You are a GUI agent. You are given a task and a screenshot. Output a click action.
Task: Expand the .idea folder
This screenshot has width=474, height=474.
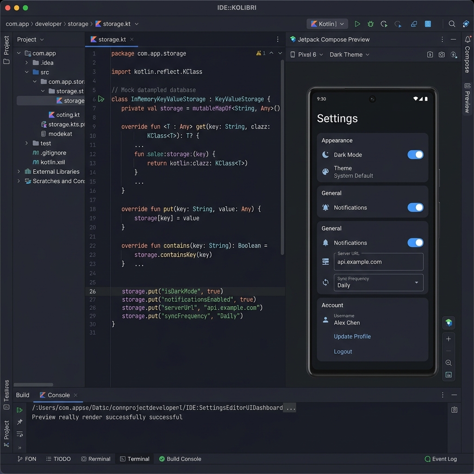point(26,62)
